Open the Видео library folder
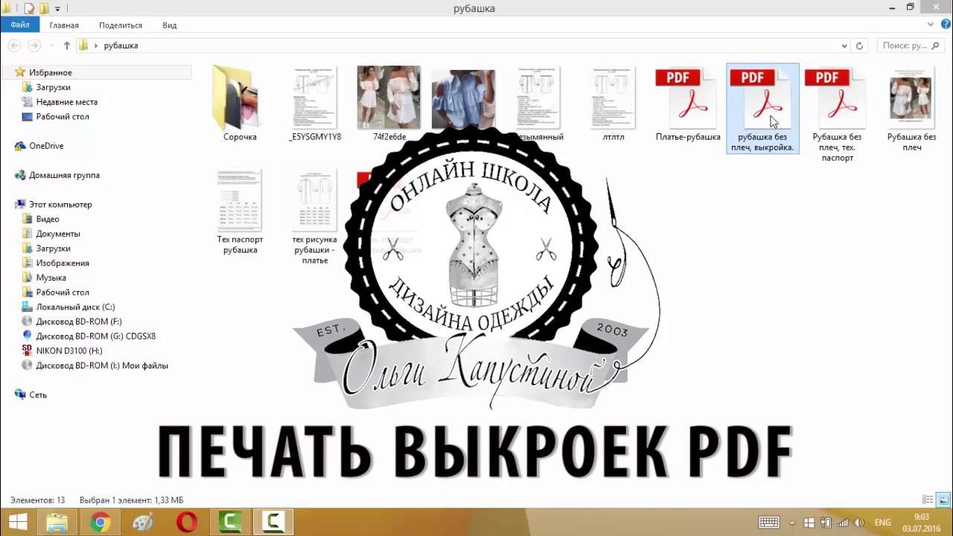 click(47, 219)
